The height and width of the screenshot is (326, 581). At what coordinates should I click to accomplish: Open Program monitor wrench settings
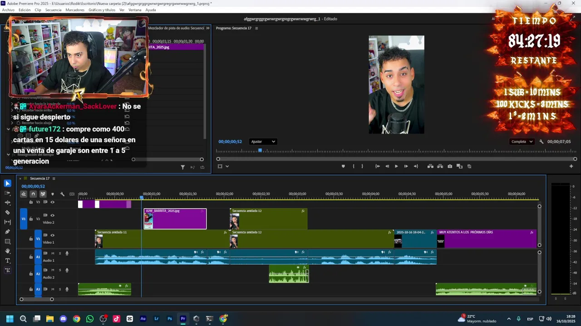(541, 142)
